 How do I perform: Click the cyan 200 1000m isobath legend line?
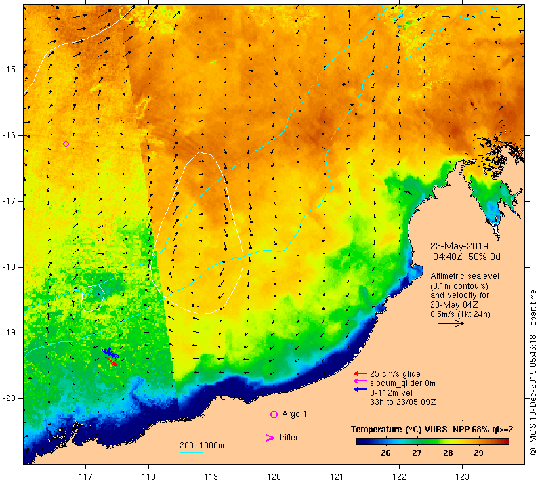[191, 452]
